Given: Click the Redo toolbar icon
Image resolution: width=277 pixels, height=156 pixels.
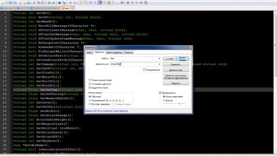Looking at the screenshot, I should (x=54, y=3).
